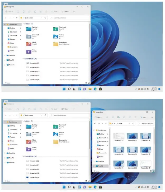Click the Delete trash icon in the Screenshots window
This screenshot has width=165, height=192.
click(x=135, y=117)
